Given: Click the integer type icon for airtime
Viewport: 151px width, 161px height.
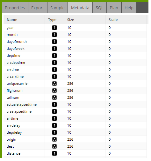Looking at the screenshot, I should [54, 118].
